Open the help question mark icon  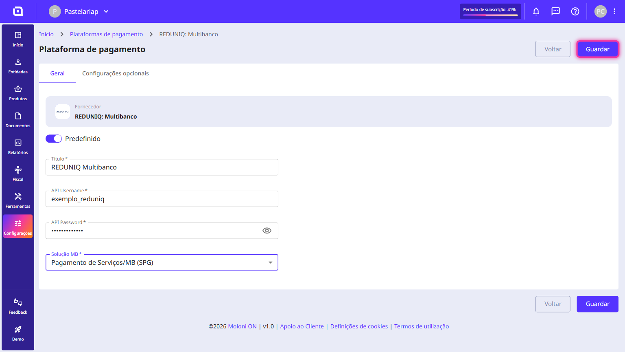(x=575, y=11)
